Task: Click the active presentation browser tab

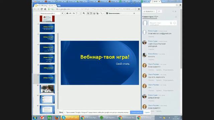Action: (x=45, y=6)
